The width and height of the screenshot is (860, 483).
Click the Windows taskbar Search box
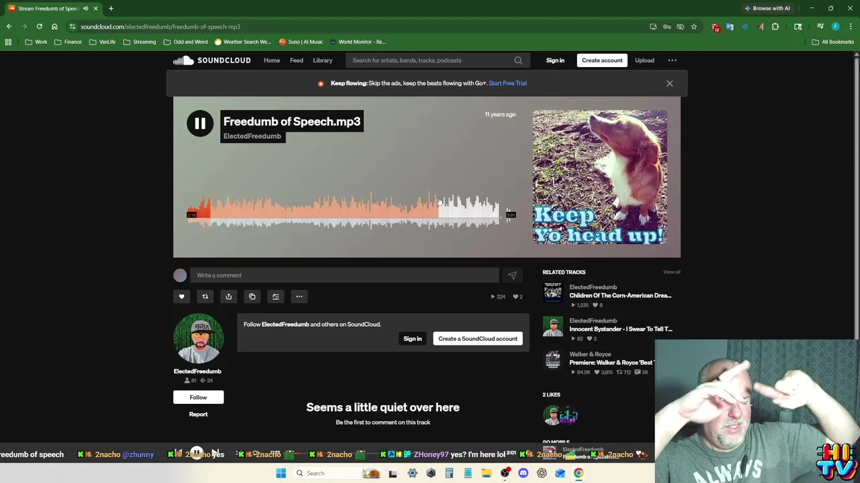point(339,473)
